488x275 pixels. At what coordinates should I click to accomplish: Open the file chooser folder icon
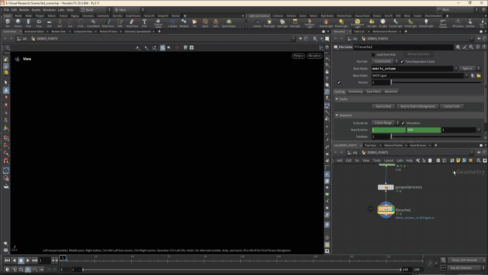[479, 76]
